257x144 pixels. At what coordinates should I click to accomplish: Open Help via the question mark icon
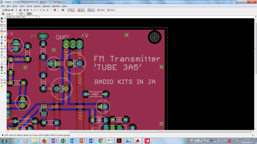63,10
